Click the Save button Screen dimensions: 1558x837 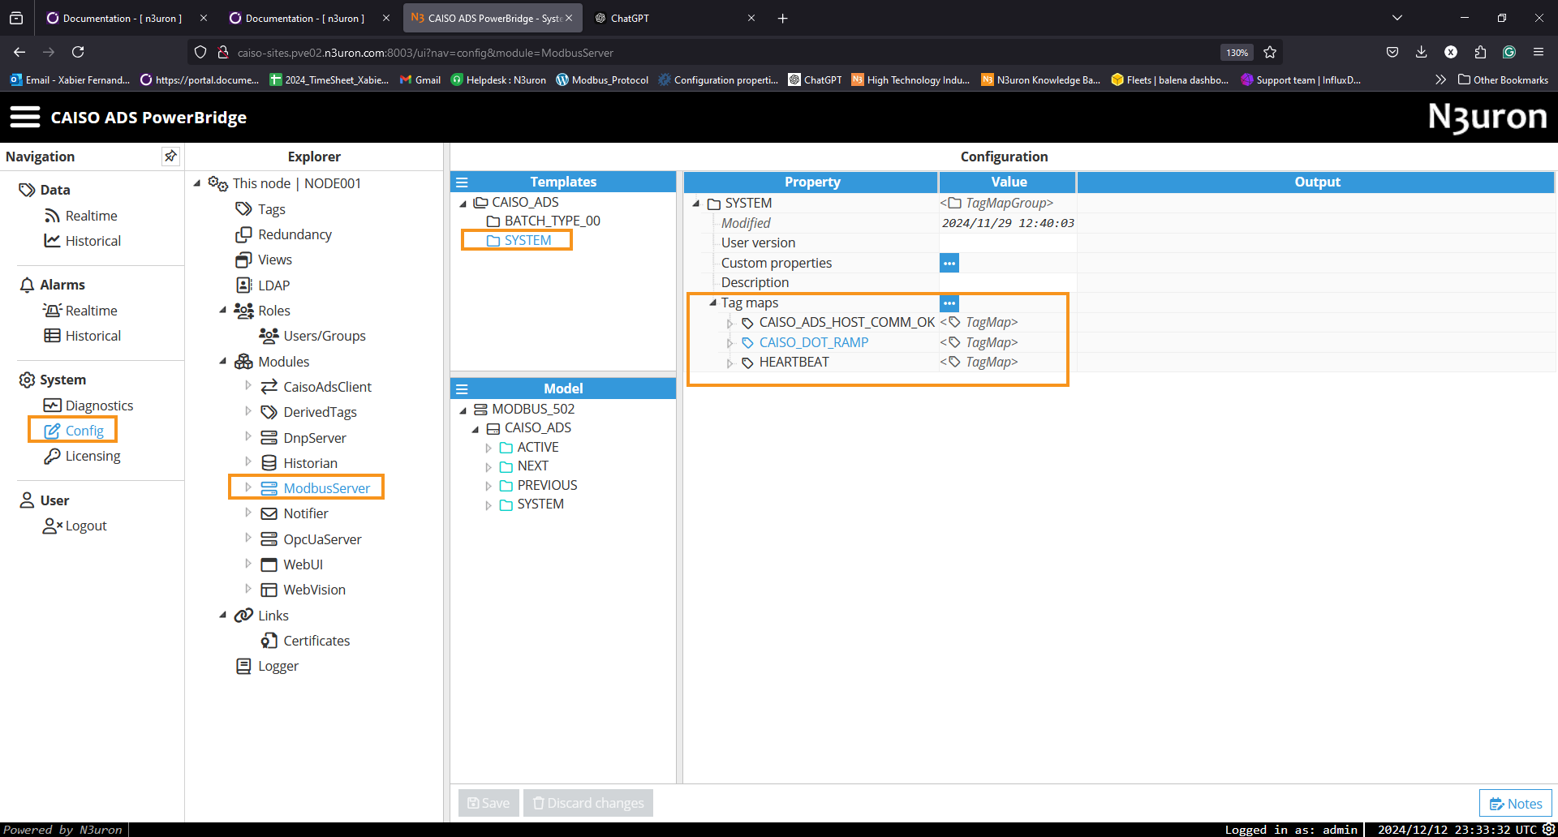[488, 803]
